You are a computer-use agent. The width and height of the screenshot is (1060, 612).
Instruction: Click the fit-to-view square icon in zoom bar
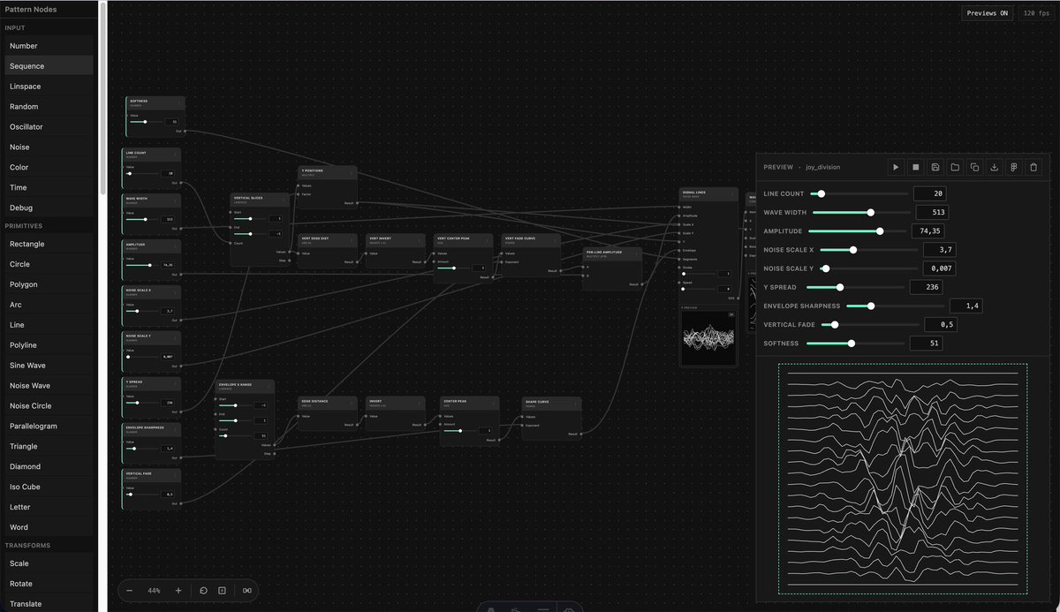click(222, 590)
